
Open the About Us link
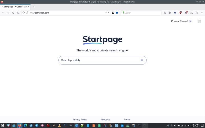pos(105,120)
